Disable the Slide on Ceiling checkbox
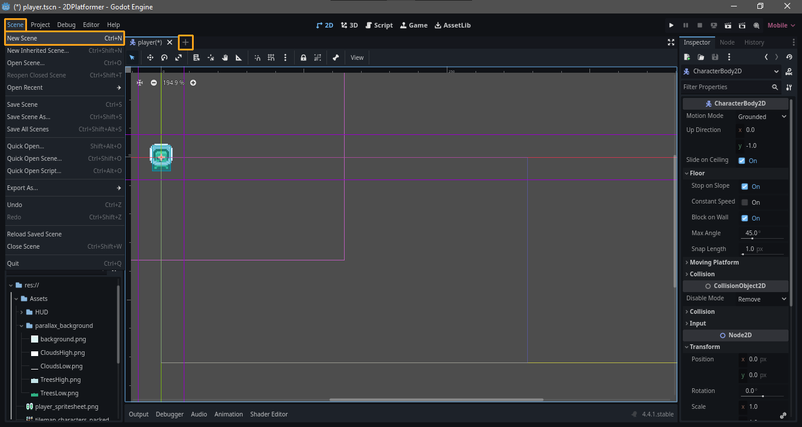 [742, 161]
